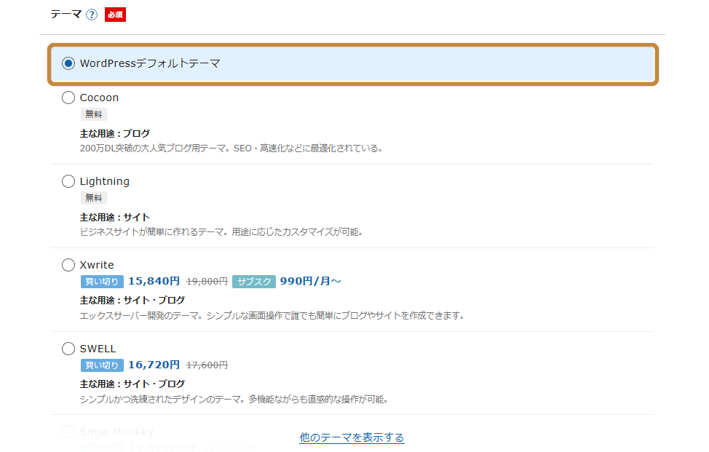The image size is (709, 452).
Task: Pick the Xwrite theme radio button
Action: tap(68, 265)
